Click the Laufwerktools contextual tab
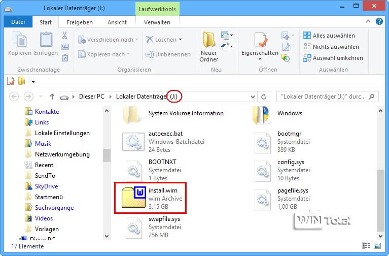This screenshot has width=389, height=256. point(157,9)
